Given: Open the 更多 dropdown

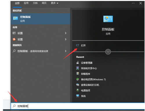Looking at the screenshot, I should pos(55,3).
